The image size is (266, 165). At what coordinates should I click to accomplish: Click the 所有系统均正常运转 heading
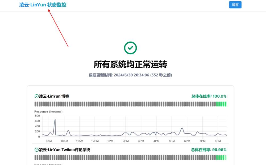pos(130,65)
